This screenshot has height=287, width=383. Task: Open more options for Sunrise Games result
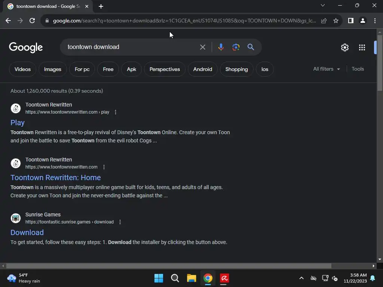coord(120,222)
